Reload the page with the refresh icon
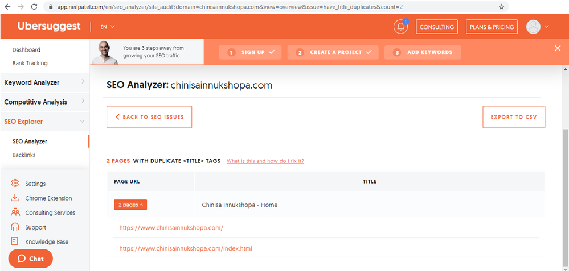Viewport: 569px width, 271px height. [x=34, y=6]
